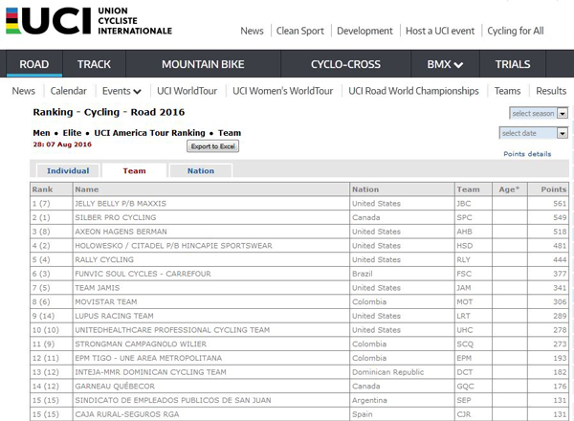Image resolution: width=574 pixels, height=421 pixels.
Task: Open the select season dropdown
Action: click(539, 113)
